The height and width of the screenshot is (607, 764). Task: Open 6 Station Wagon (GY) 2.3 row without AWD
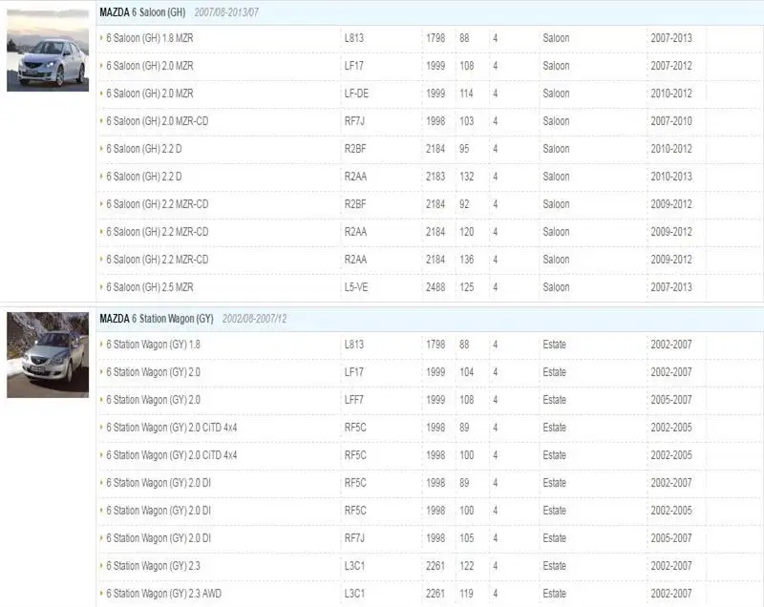point(153,566)
